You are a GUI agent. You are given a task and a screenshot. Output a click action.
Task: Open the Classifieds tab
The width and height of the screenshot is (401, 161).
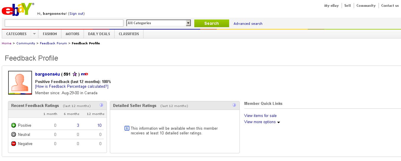[x=129, y=34]
